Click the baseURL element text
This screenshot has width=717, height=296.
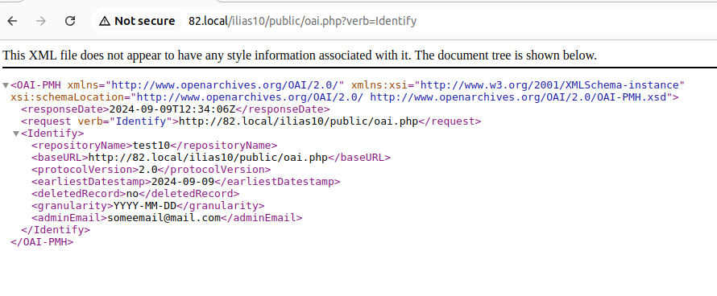(211, 158)
